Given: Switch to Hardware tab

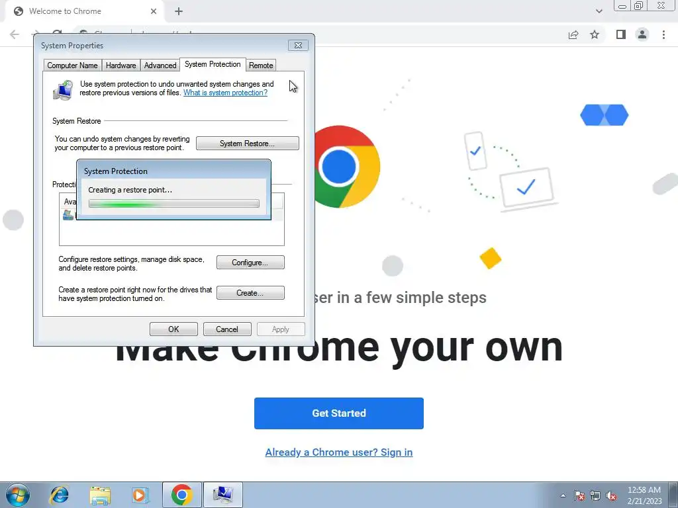Looking at the screenshot, I should pyautogui.click(x=121, y=65).
